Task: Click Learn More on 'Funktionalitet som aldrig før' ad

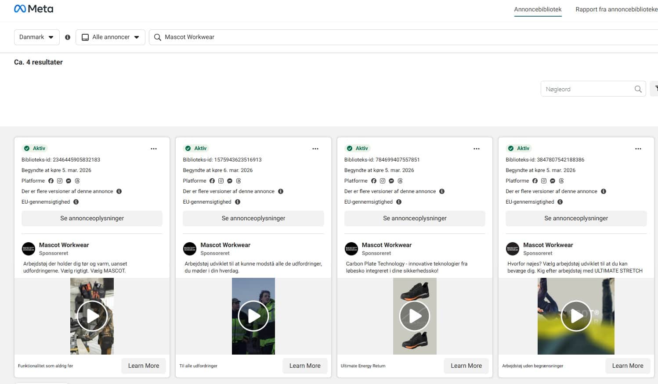Action: [x=144, y=366]
